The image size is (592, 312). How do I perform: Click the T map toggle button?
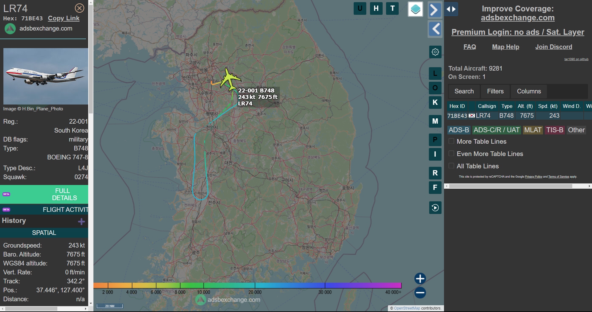(393, 8)
